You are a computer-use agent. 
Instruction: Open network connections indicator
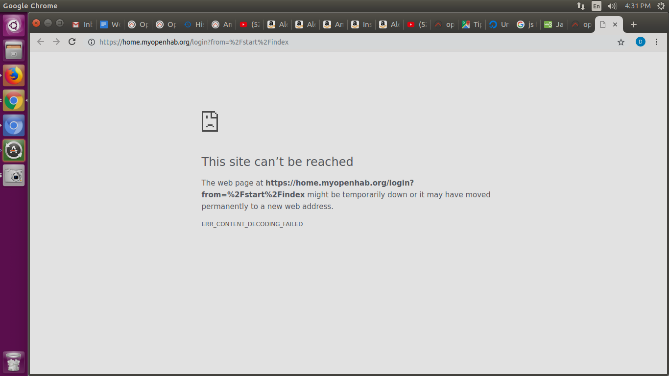(581, 6)
